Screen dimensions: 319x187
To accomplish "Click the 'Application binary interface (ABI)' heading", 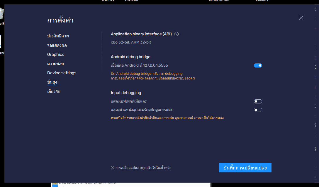I will [x=141, y=34].
